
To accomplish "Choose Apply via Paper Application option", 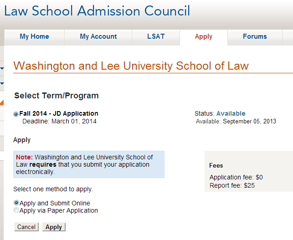I will [16, 210].
